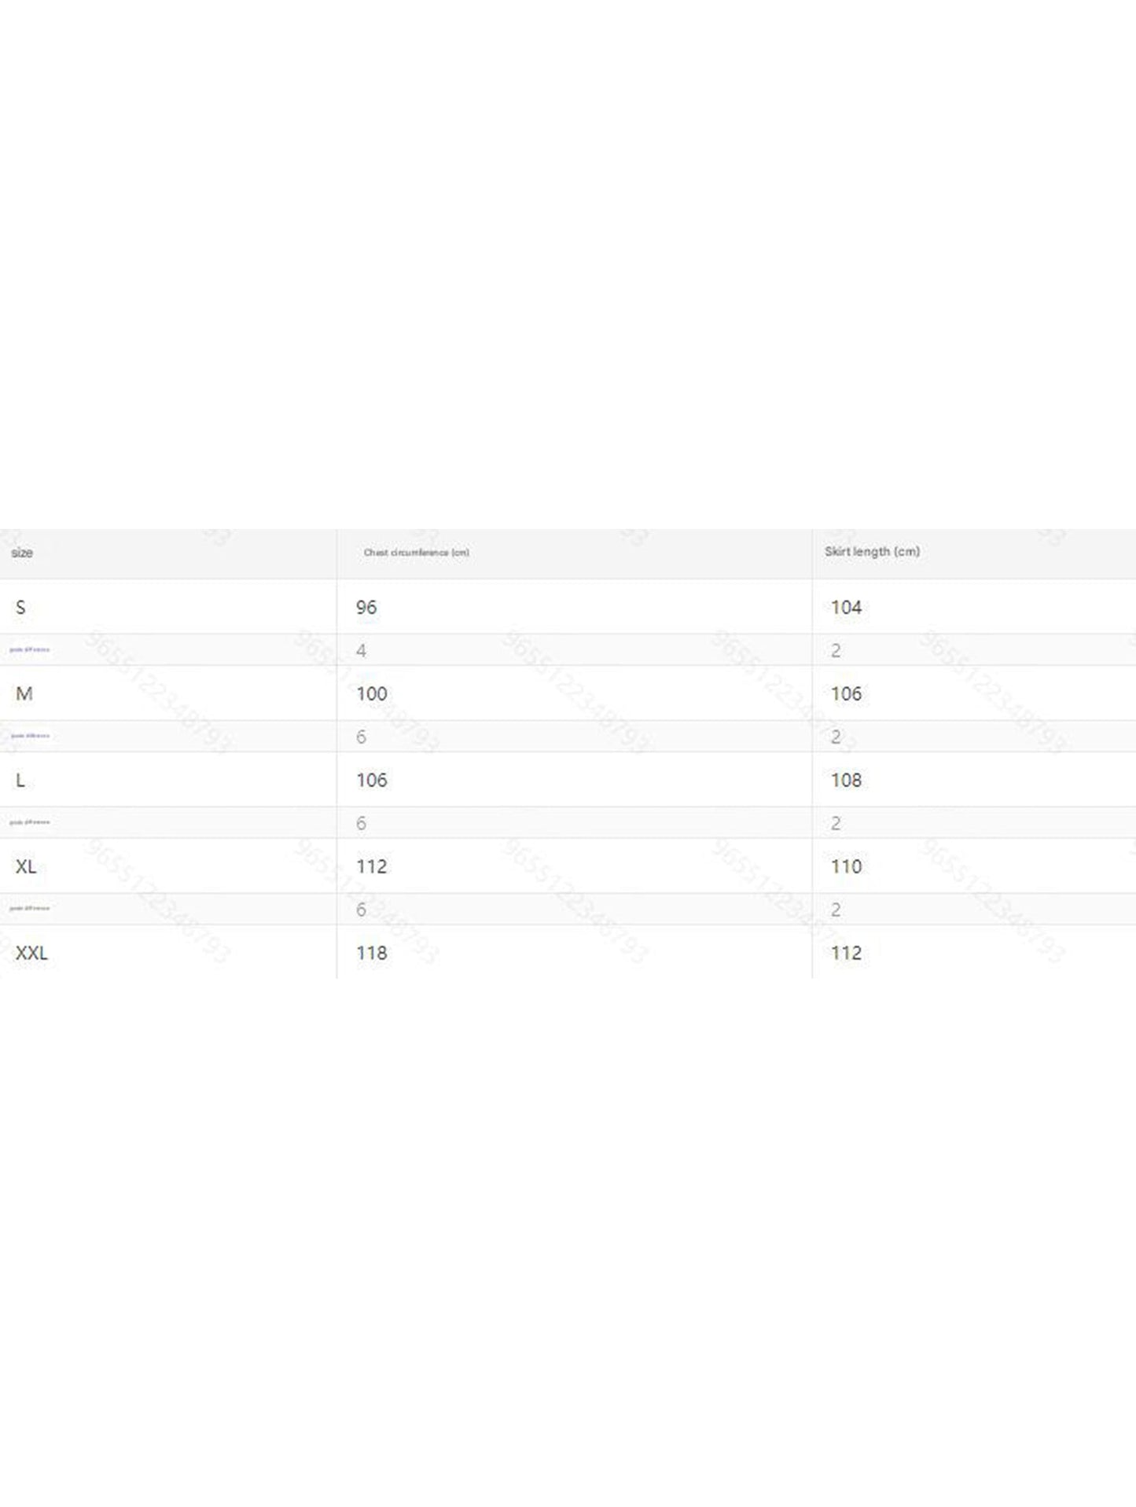This screenshot has height=1507, width=1136.
Task: Click chest value 112 for size XL
Action: [372, 866]
